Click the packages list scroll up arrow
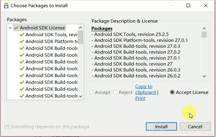This screenshot has height=137, width=216. pos(81,28)
